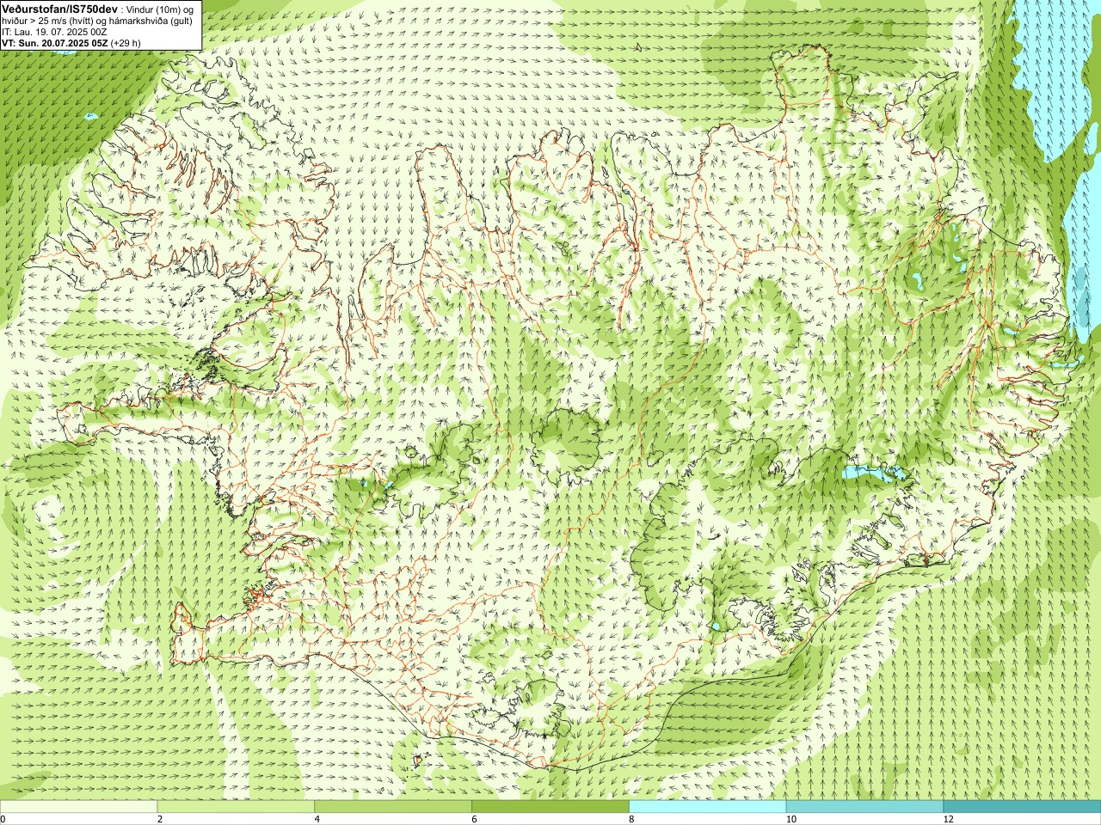Screen dimensions: 1101x825
Task: Click the legend label "4"
Action: tap(317, 819)
